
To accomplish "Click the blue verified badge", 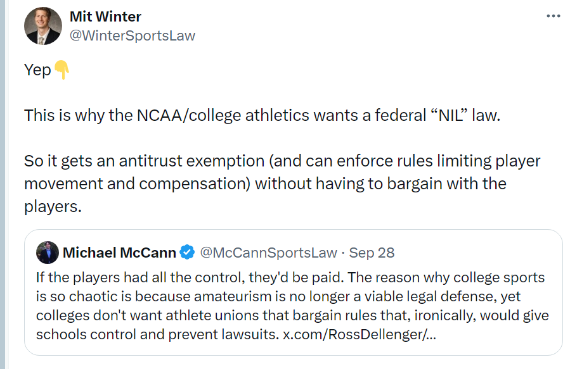I will 187,253.
